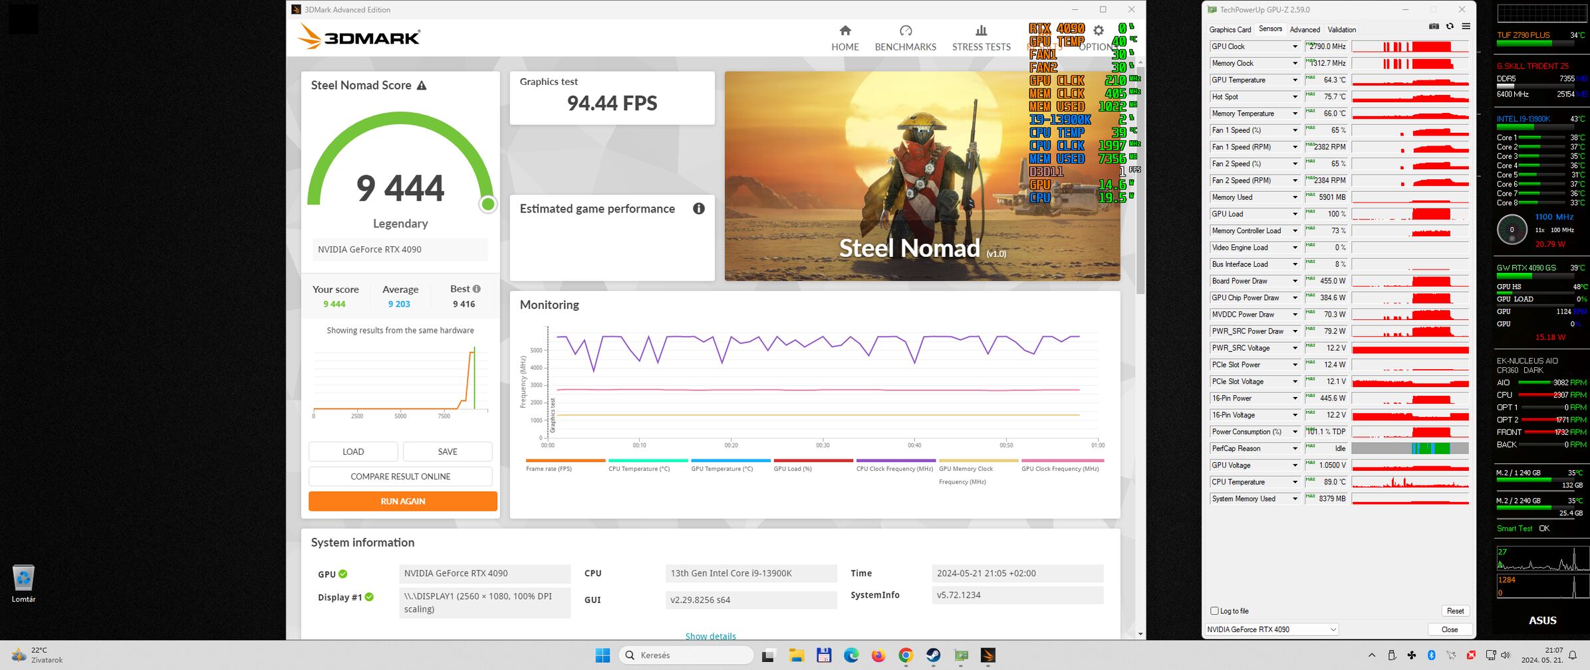The height and width of the screenshot is (670, 1590).
Task: Launch Firefox from the taskbar
Action: [x=878, y=655]
